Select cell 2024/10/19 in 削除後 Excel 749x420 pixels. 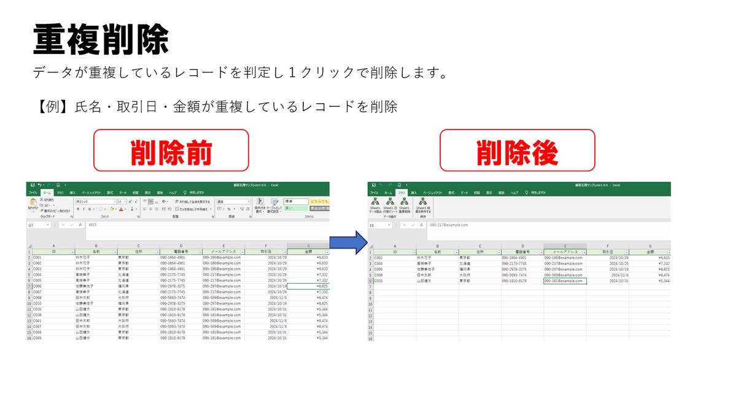click(x=608, y=269)
